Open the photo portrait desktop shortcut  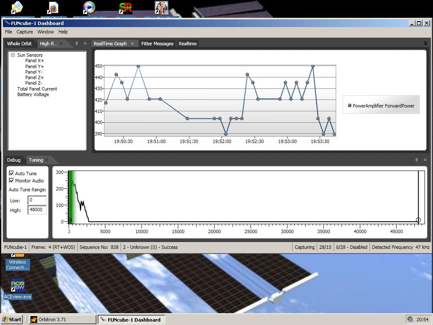161,8
